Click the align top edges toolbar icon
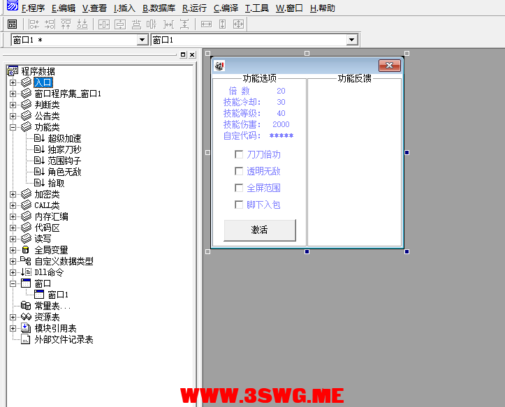 pos(66,24)
